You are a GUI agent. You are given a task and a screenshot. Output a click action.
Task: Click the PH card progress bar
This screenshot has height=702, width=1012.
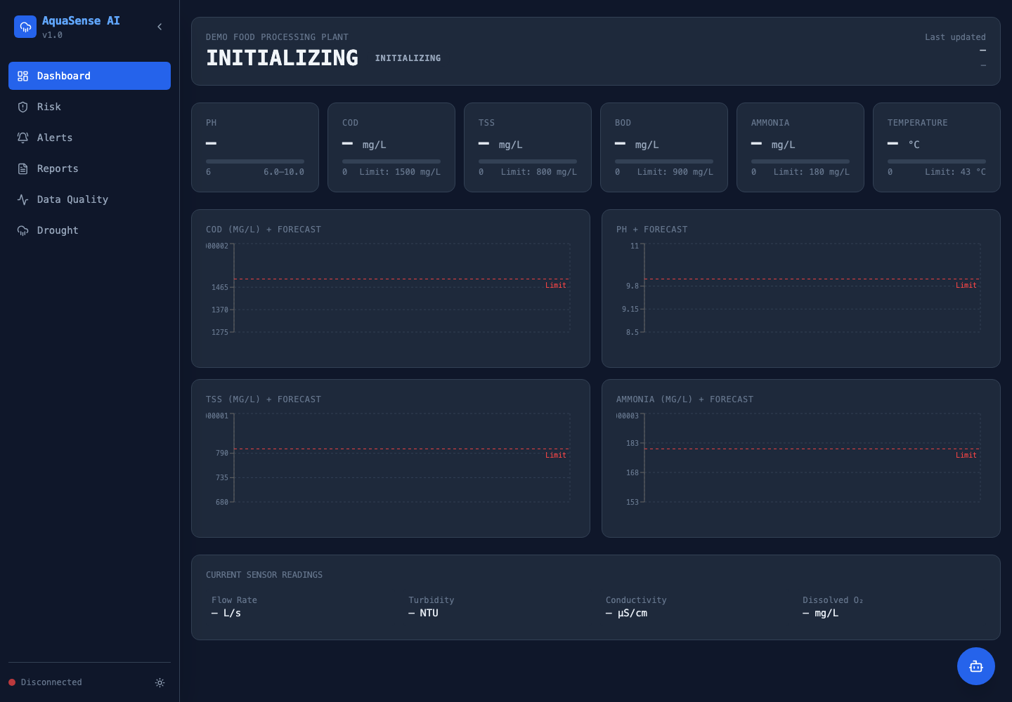point(255,161)
